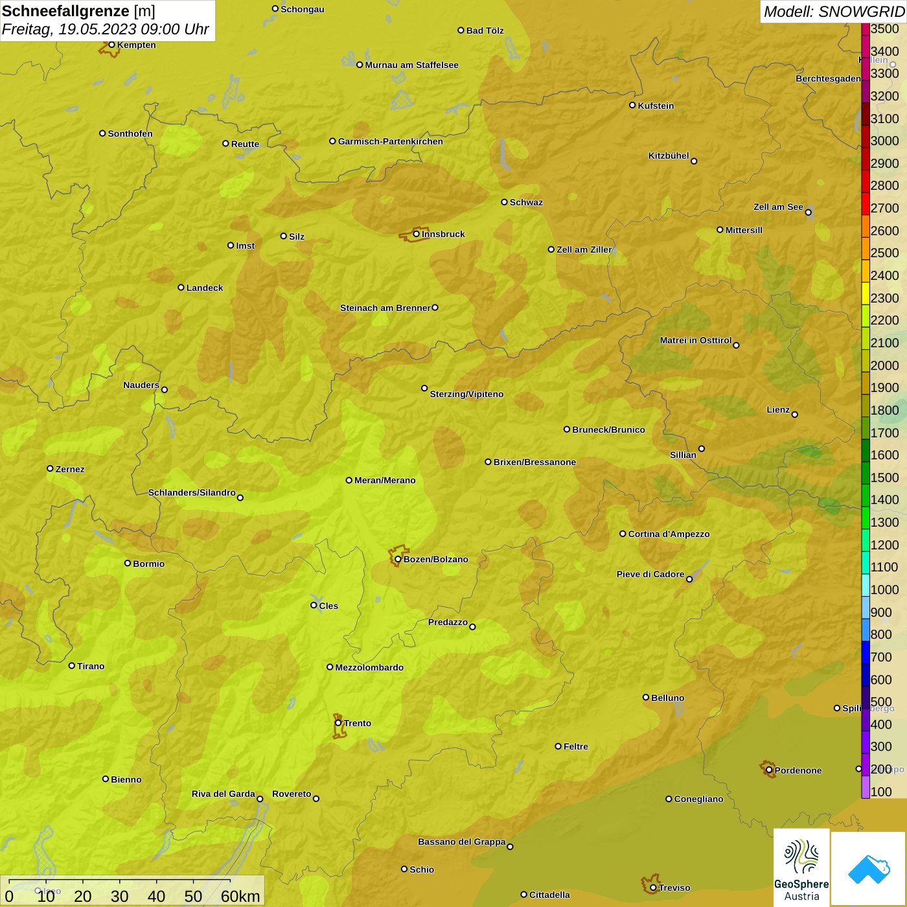
Task: Click the Treviso city marker
Action: click(653, 888)
